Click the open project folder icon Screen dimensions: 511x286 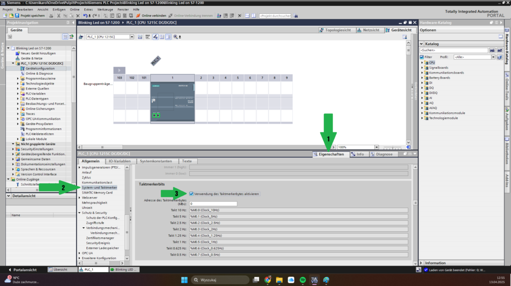(x=11, y=15)
